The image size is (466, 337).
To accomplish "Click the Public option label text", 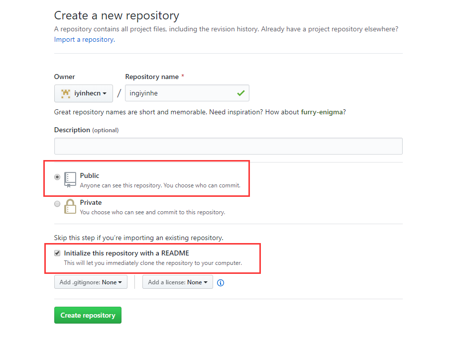I will (90, 175).
